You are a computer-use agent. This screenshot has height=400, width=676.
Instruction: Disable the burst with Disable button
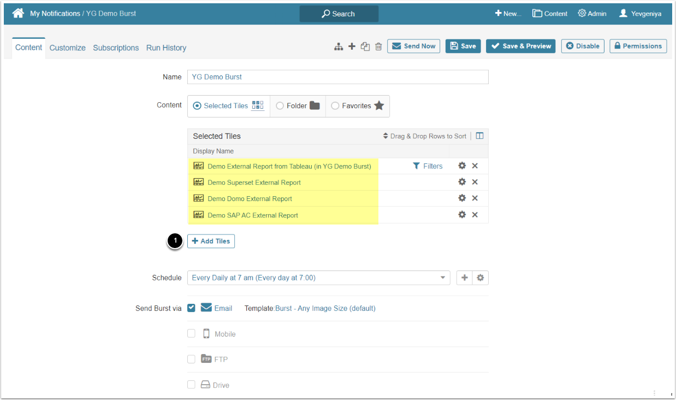583,46
